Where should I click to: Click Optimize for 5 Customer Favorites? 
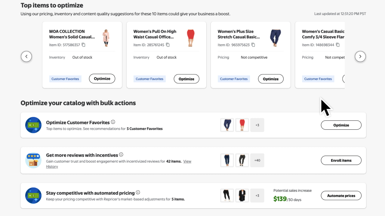point(341,125)
